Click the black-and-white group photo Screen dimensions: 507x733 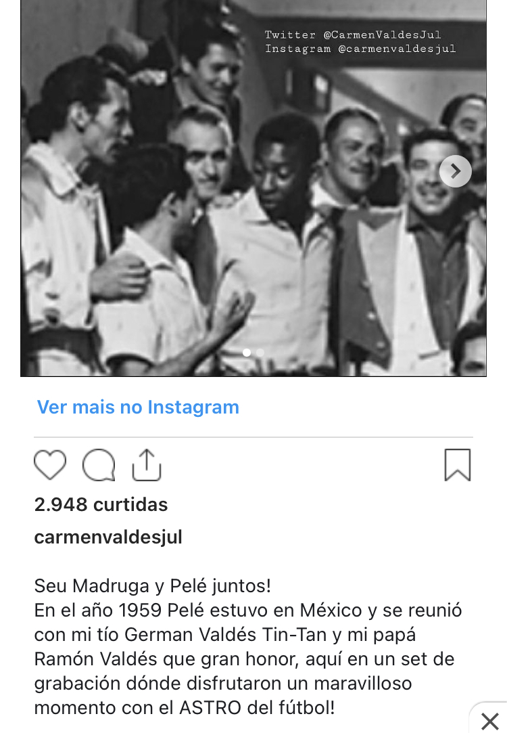pos(254,188)
